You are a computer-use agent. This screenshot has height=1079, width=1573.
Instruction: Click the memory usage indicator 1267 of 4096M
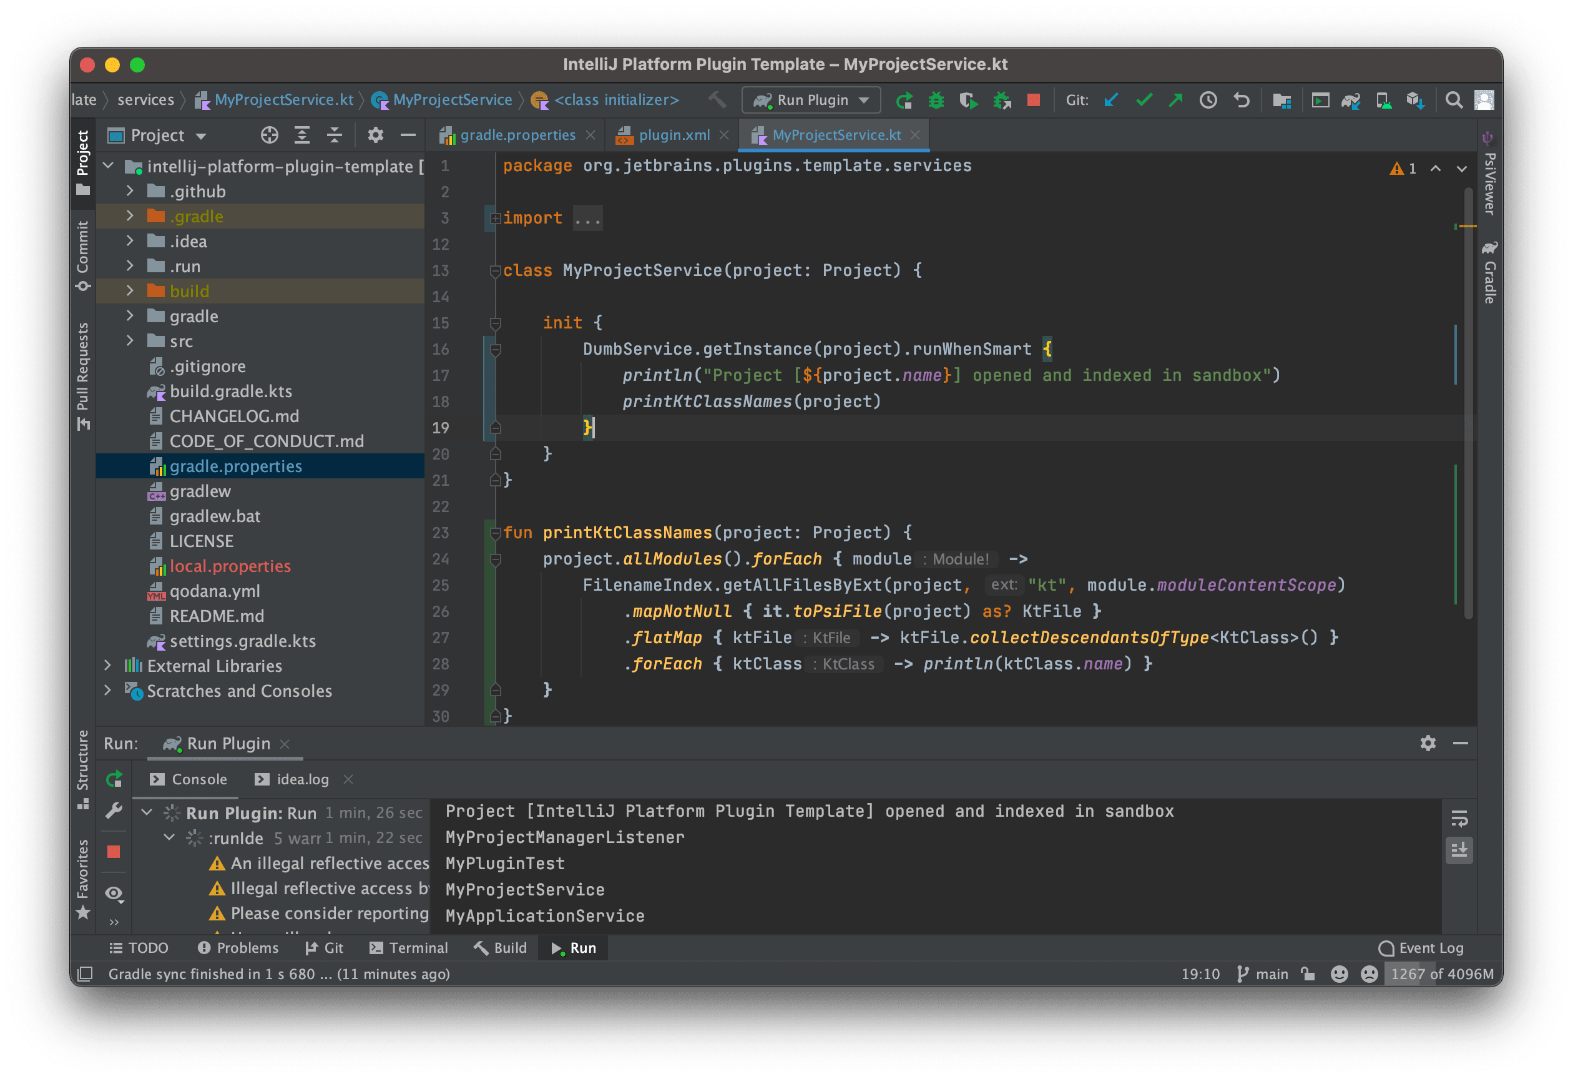tap(1442, 973)
